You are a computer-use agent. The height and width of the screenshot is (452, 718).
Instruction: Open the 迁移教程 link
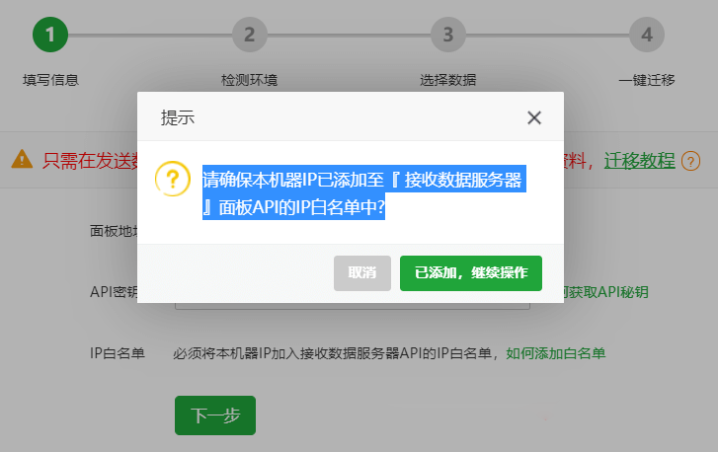pos(639,161)
